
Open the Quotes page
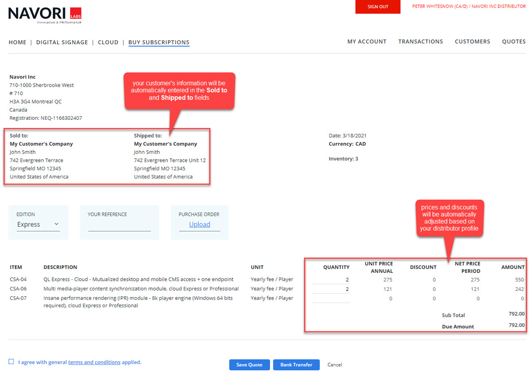[514, 42]
